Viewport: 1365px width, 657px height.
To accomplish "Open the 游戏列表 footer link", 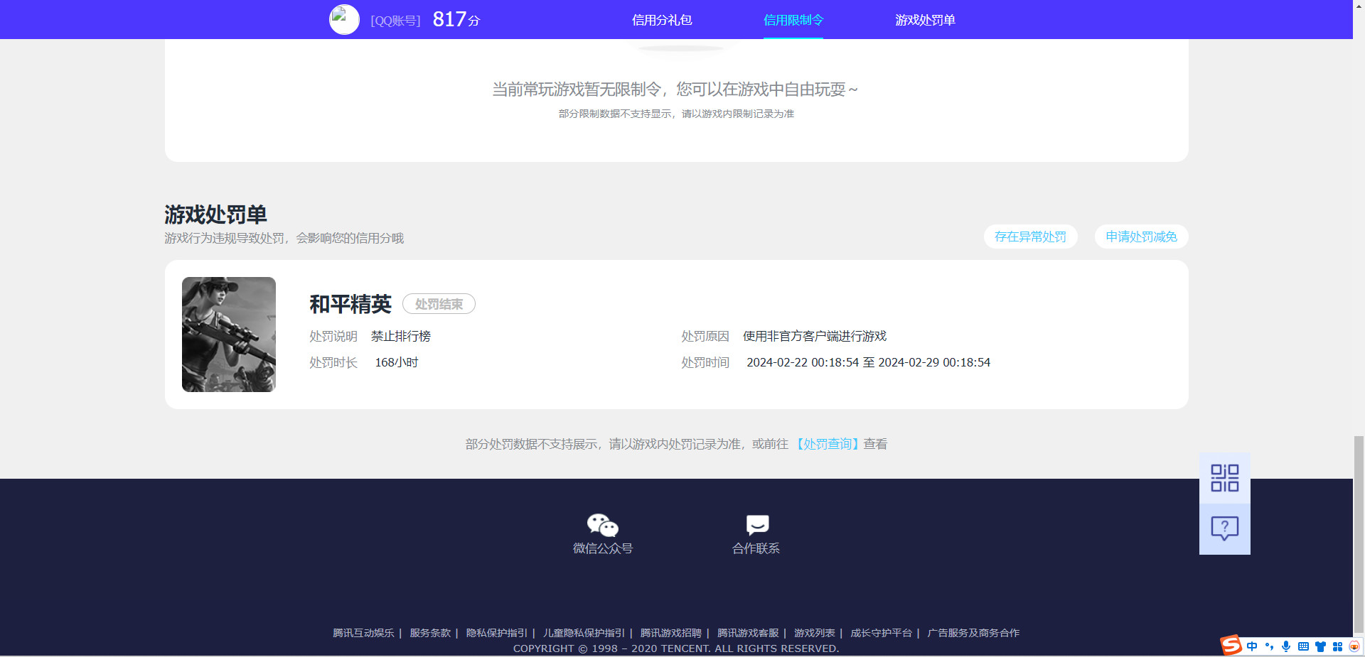I will pos(815,633).
